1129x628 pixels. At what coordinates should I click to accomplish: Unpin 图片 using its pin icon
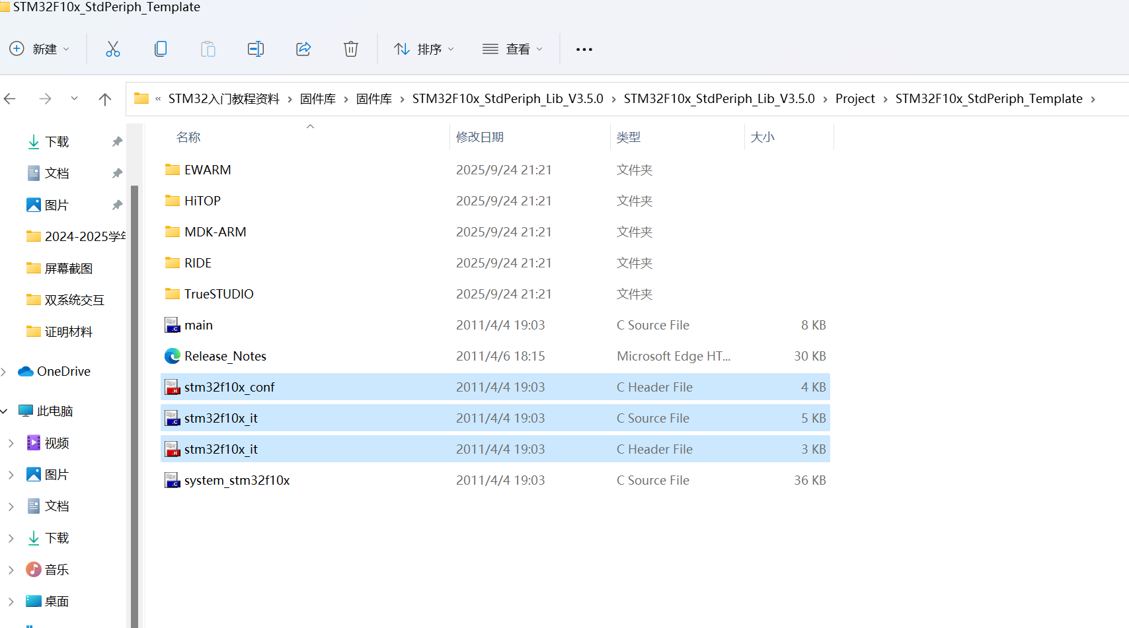pyautogui.click(x=117, y=205)
